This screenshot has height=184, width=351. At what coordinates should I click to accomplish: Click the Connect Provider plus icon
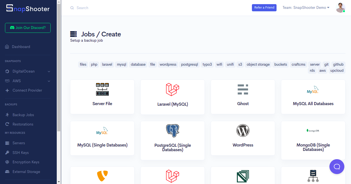click(x=7, y=90)
